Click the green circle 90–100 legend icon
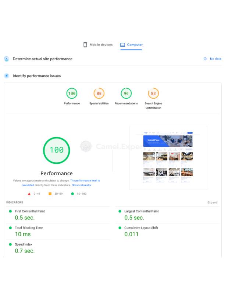The image size is (225, 293). click(x=72, y=194)
